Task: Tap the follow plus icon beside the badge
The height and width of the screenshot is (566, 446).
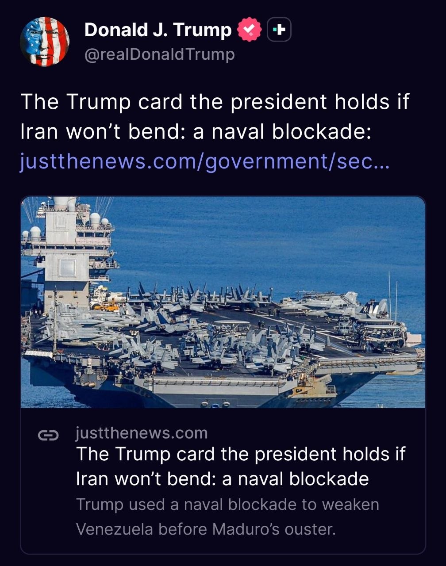Action: [279, 30]
